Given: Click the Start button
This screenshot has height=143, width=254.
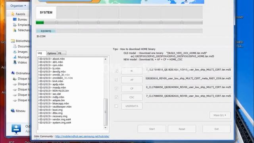Looking at the screenshot, I should (152, 129).
